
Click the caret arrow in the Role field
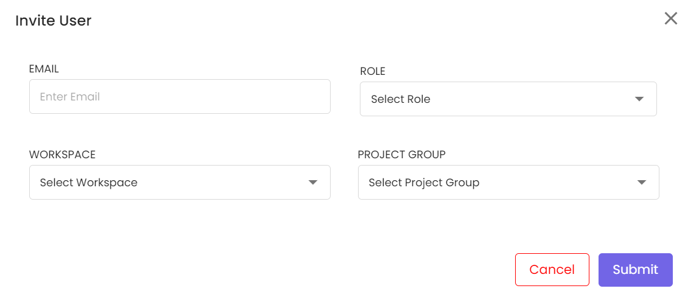639,99
